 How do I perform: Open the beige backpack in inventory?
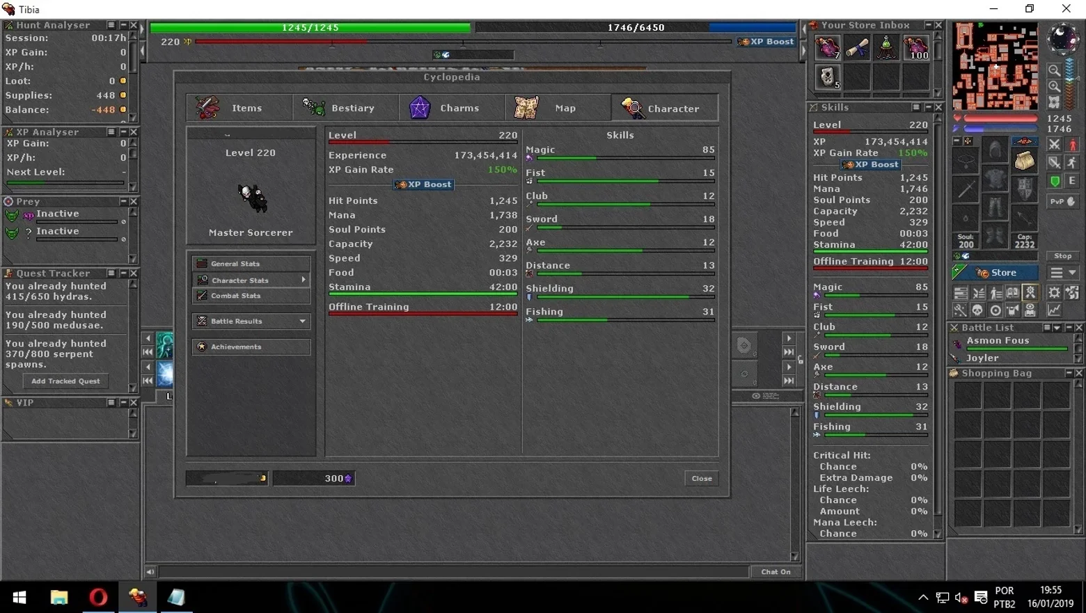[1024, 161]
